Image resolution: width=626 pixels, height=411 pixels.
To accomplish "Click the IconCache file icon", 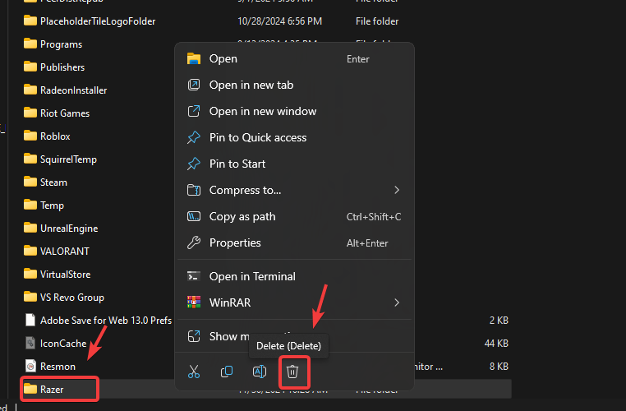I will [x=30, y=343].
